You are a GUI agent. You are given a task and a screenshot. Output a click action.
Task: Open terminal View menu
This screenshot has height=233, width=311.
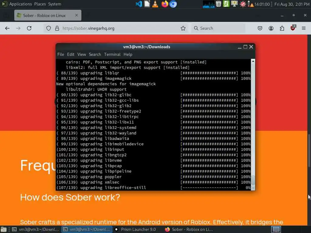point(82,54)
